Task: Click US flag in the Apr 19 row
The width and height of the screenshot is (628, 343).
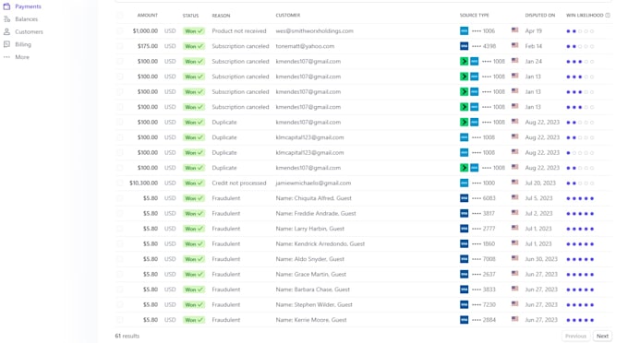Action: coord(515,30)
